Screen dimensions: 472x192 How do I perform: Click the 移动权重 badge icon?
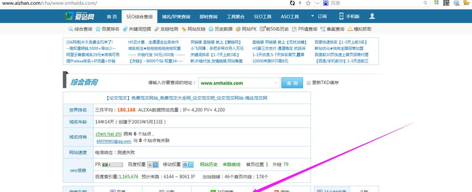coord(188,165)
